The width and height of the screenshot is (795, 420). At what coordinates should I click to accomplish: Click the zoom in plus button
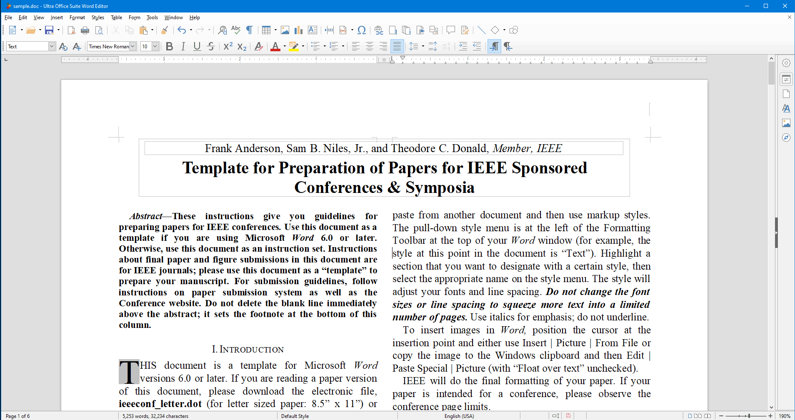[x=770, y=416]
